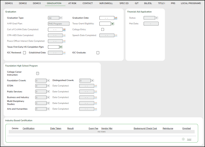205x147 pixels.
Task: Click the Speech Date Completed field
Action: pyautogui.click(x=107, y=36)
